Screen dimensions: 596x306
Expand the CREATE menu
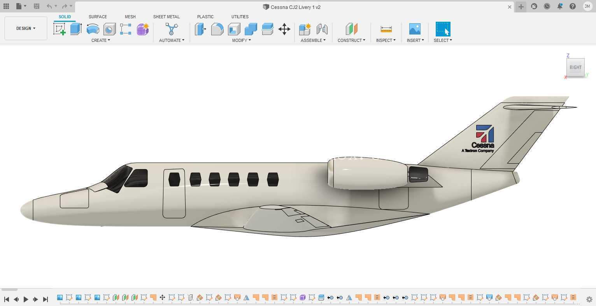pos(101,40)
